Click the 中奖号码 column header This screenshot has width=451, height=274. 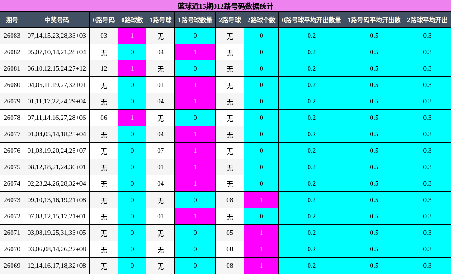57,20
